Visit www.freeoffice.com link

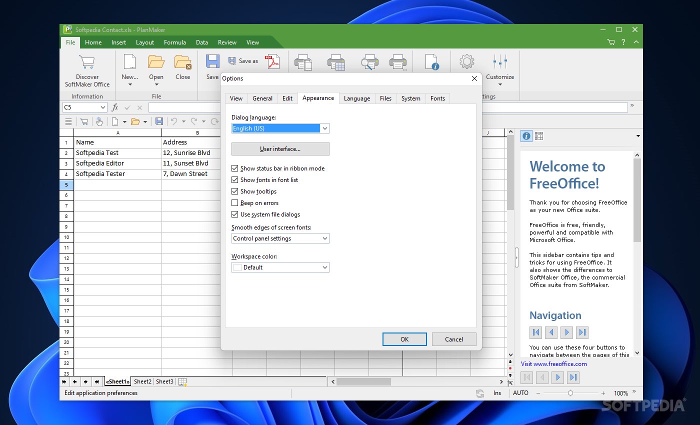tap(554, 364)
